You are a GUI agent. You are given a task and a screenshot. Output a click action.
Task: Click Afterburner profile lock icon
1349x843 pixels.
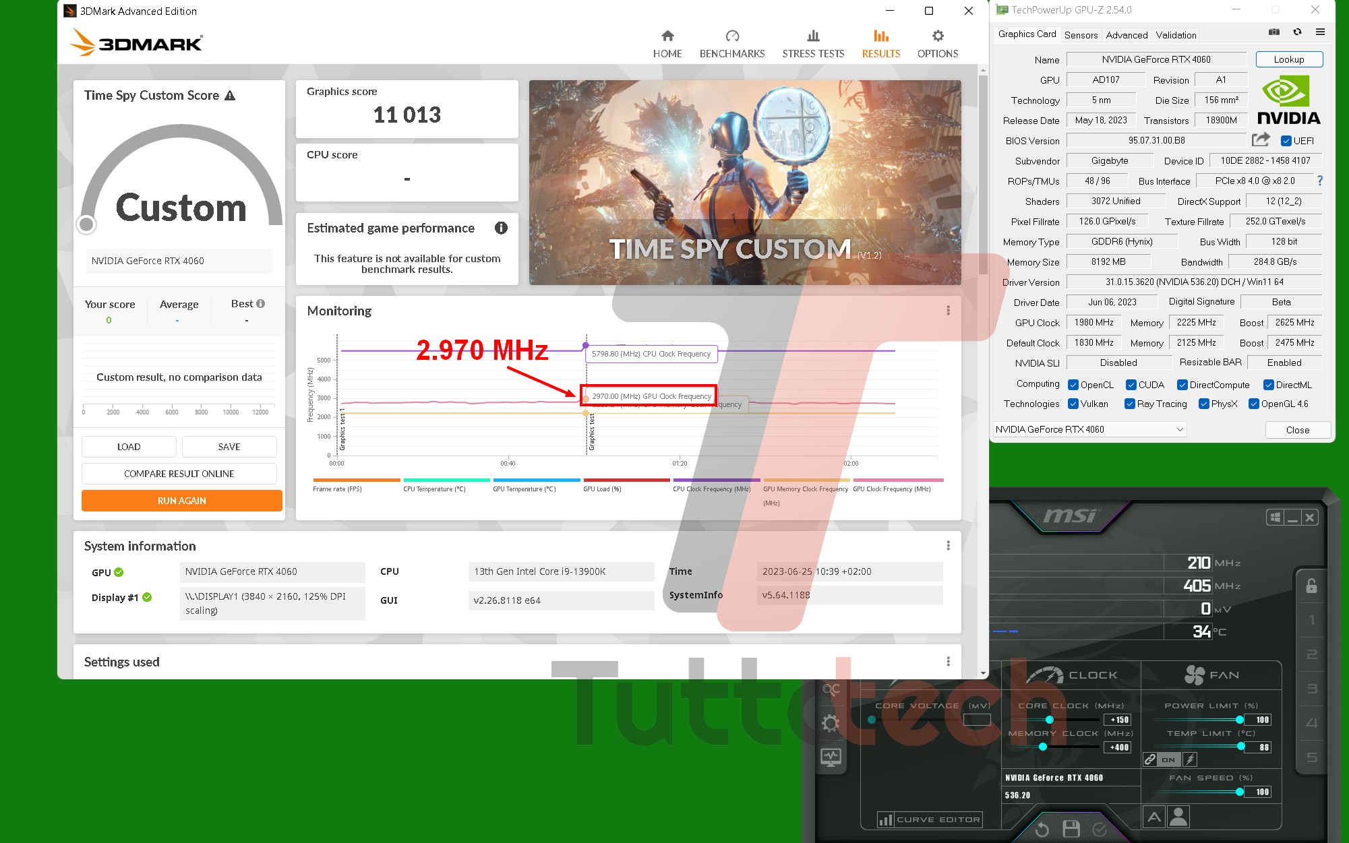click(x=1311, y=586)
